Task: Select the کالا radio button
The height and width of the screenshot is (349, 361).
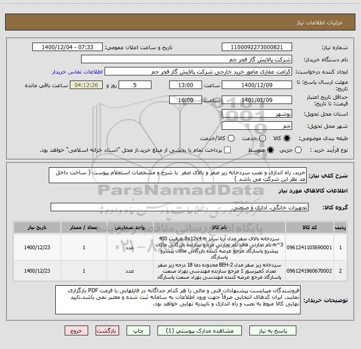Action: 287,138
